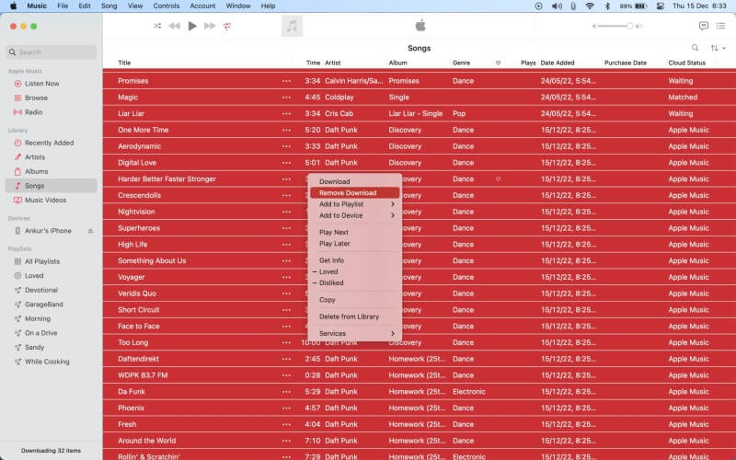The height and width of the screenshot is (460, 736).
Task: Choose Download from the context menu
Action: (354, 181)
